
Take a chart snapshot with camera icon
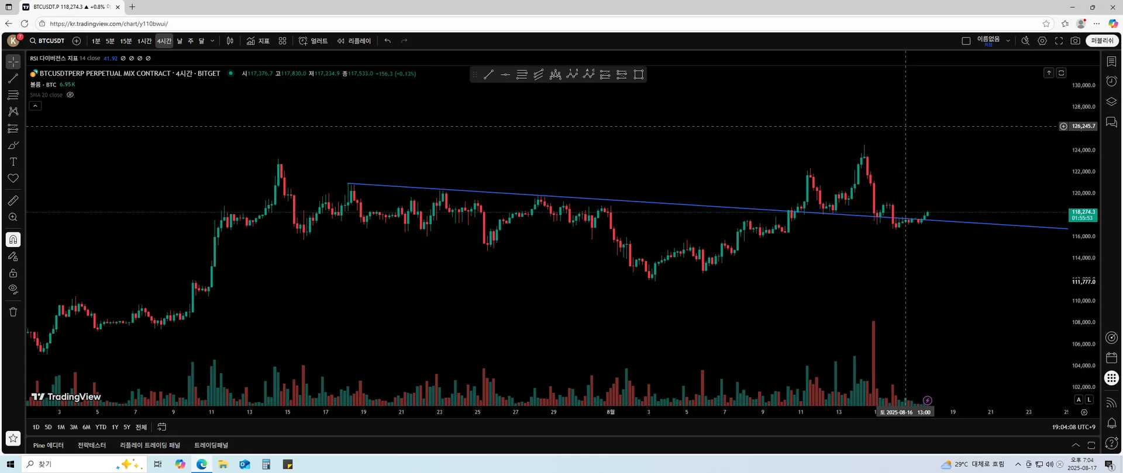click(x=1075, y=41)
